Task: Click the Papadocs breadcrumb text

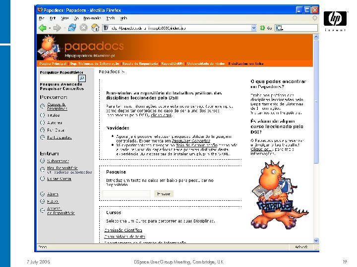Action: pos(109,72)
